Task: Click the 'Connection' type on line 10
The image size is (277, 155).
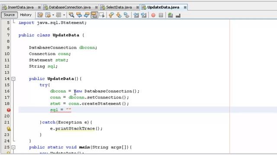Action: 42,54
